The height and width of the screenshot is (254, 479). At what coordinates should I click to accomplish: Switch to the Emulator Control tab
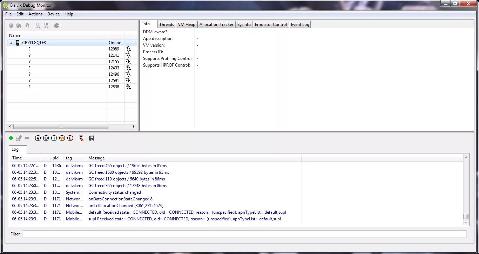click(x=271, y=25)
